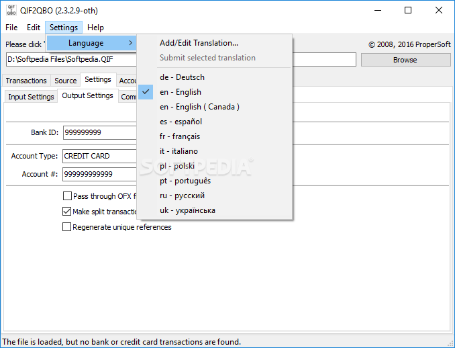Switch to pt - português
Viewport: 455px width, 348px height.
(x=215, y=181)
